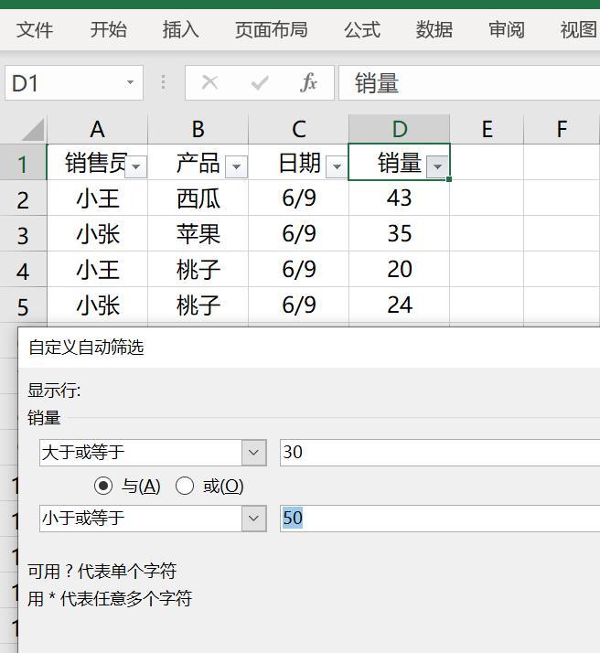Open the Insert Function fx icon
The image size is (600, 653).
coord(308,82)
